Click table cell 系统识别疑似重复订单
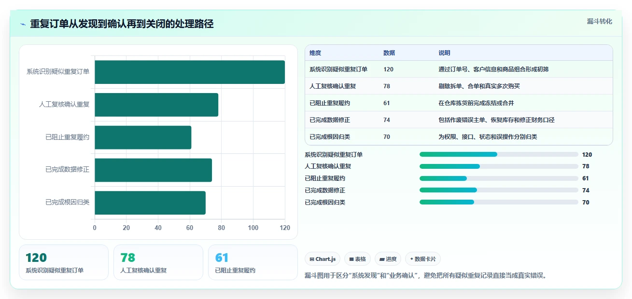The height and width of the screenshot is (299, 632). click(338, 69)
